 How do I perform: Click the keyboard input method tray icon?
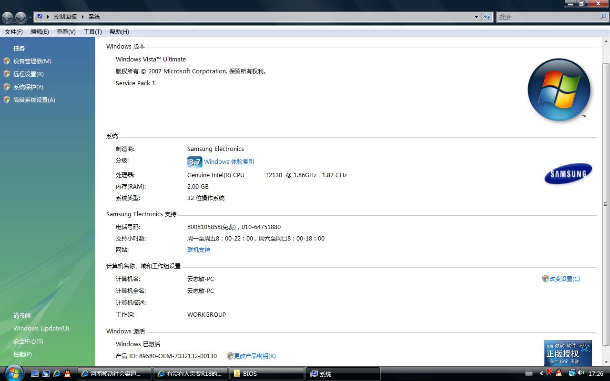tap(529, 373)
